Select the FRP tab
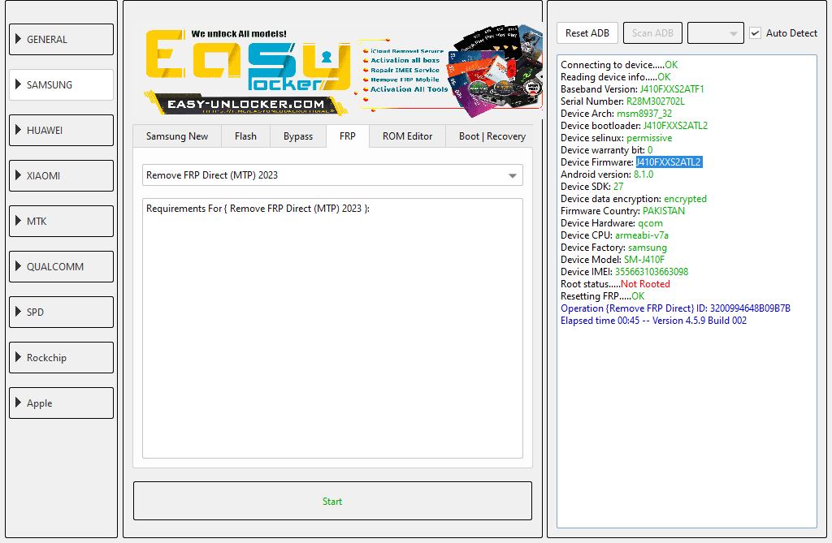This screenshot has width=832, height=543. click(348, 136)
